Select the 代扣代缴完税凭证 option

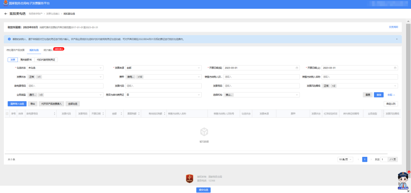[x=46, y=59]
